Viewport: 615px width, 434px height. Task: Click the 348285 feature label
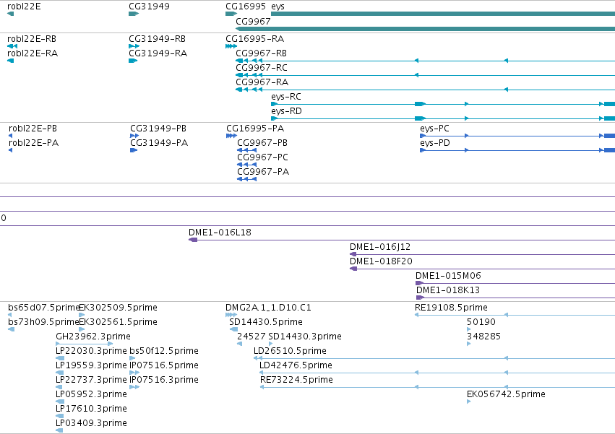pyautogui.click(x=484, y=337)
